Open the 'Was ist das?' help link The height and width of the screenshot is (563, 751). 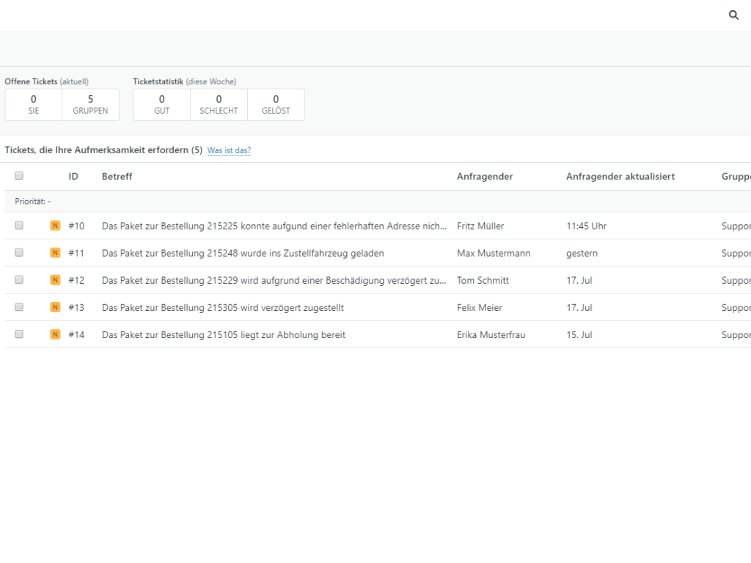click(229, 150)
